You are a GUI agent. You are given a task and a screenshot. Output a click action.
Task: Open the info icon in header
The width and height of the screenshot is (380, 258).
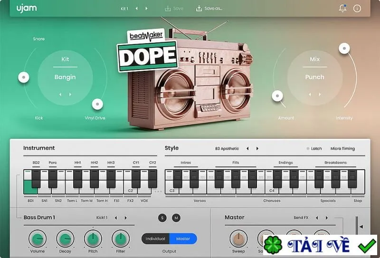357,9
